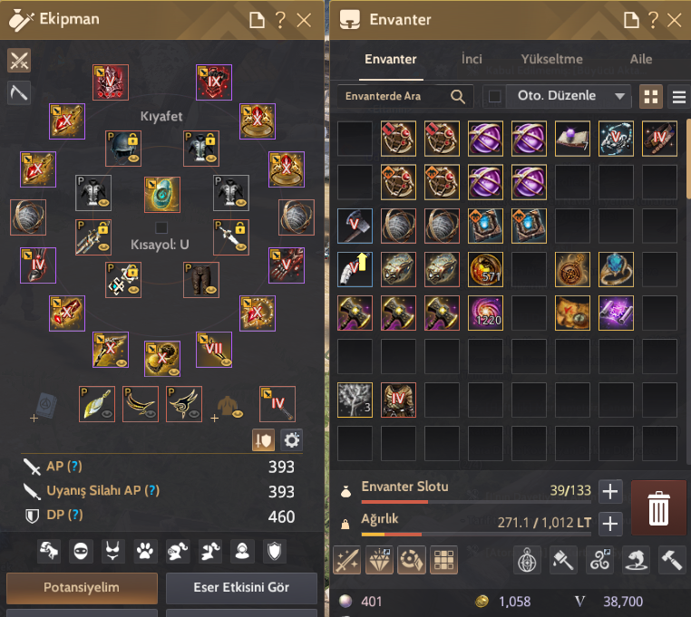Open the gem crystal transfusion icon
Viewport: 691px width, 617px height.
(x=379, y=560)
